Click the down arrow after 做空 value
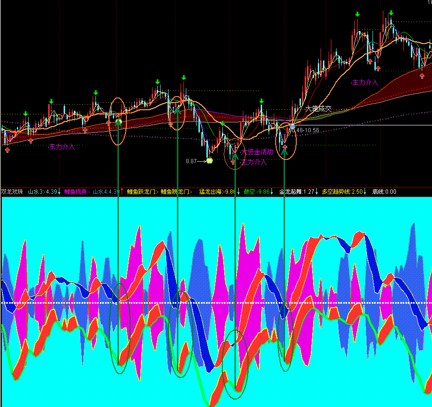432x407 pixels. (x=271, y=191)
